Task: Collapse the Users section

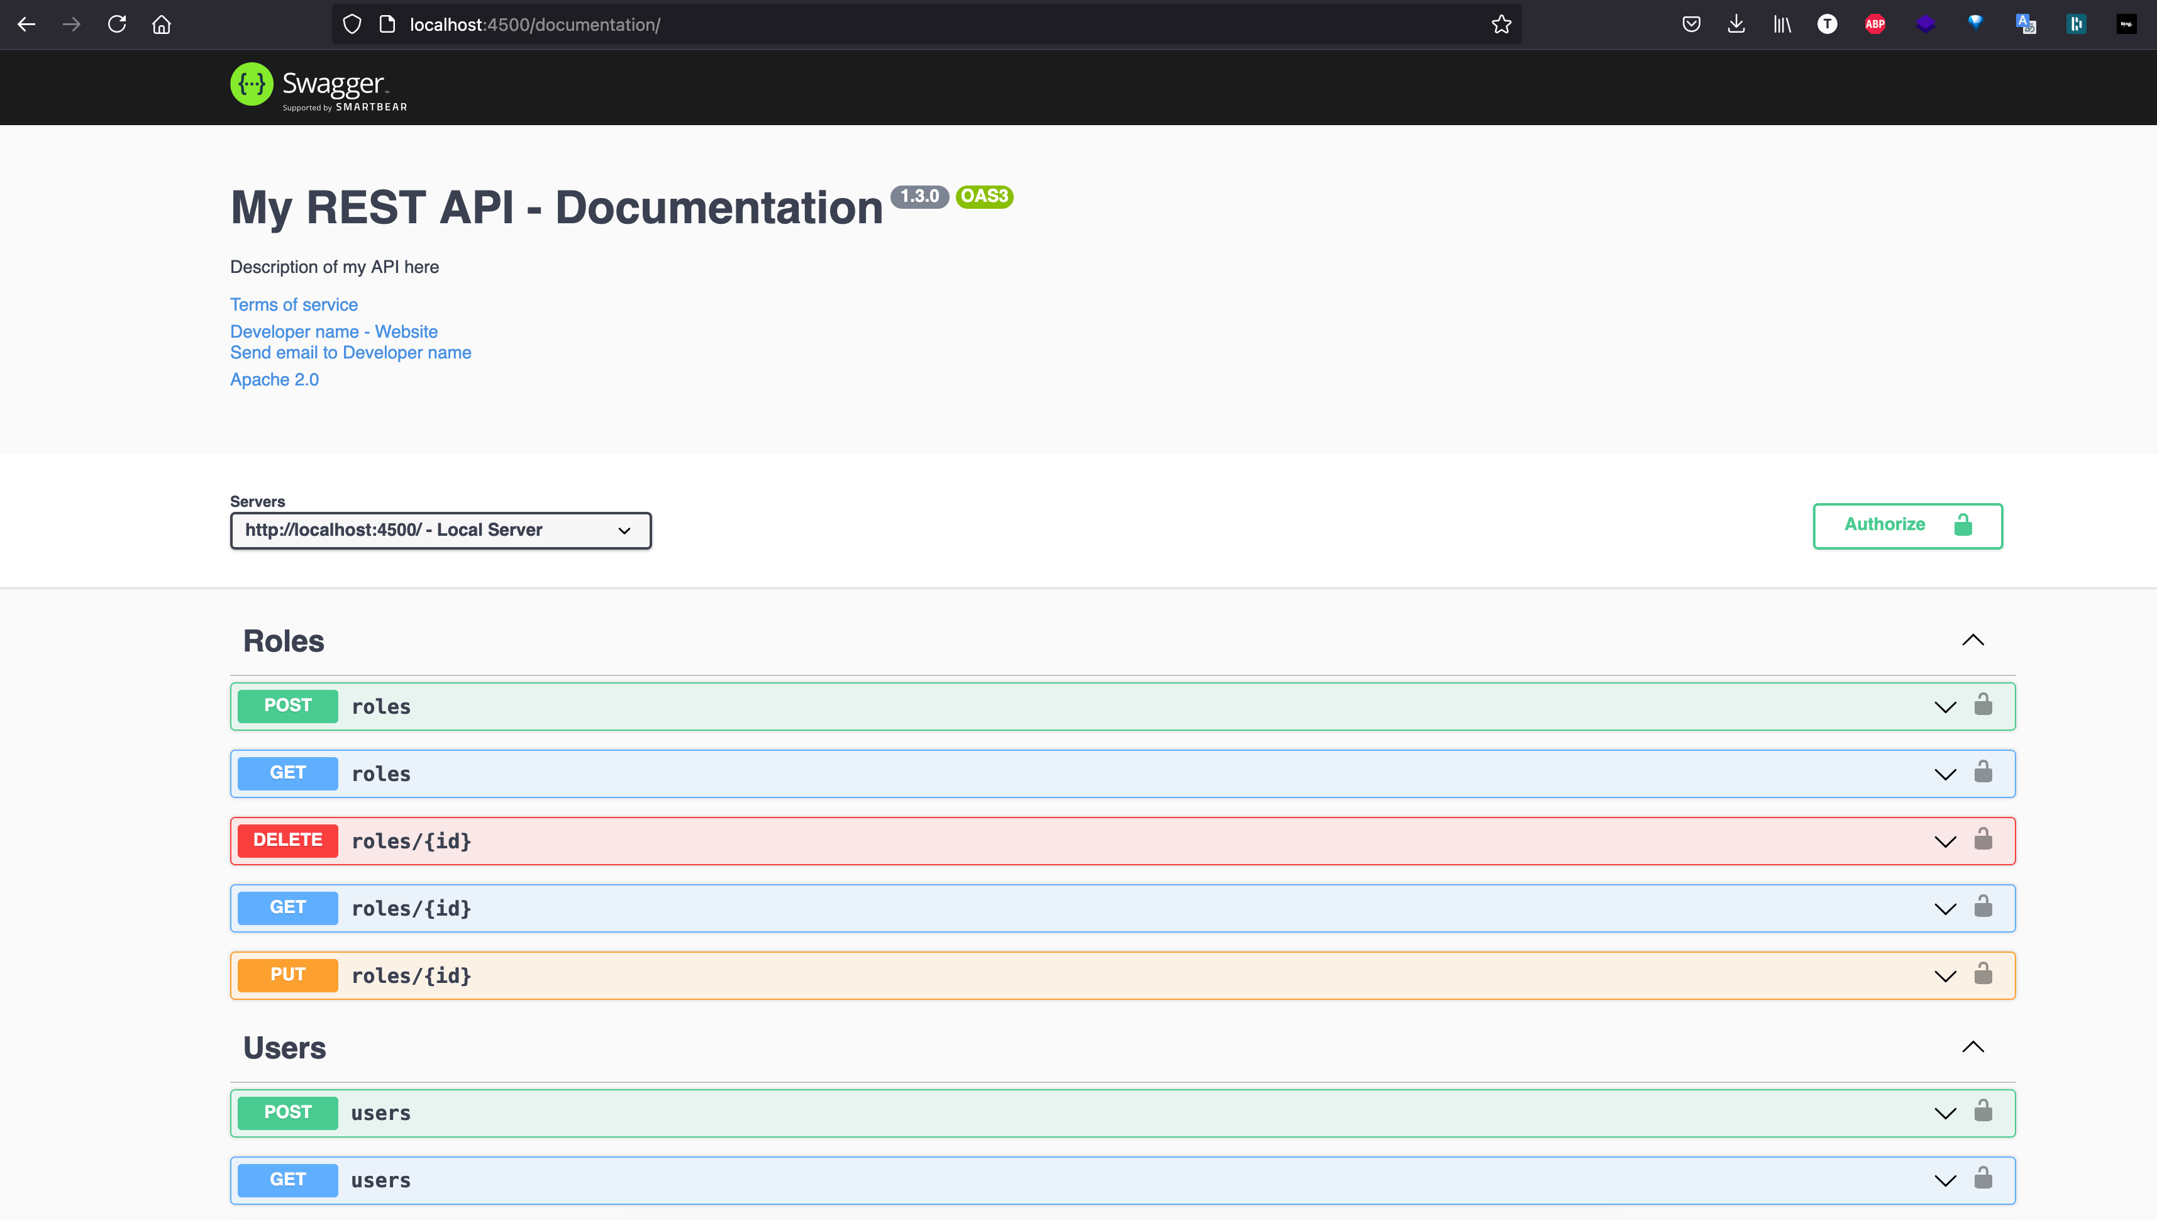Action: point(1975,1046)
